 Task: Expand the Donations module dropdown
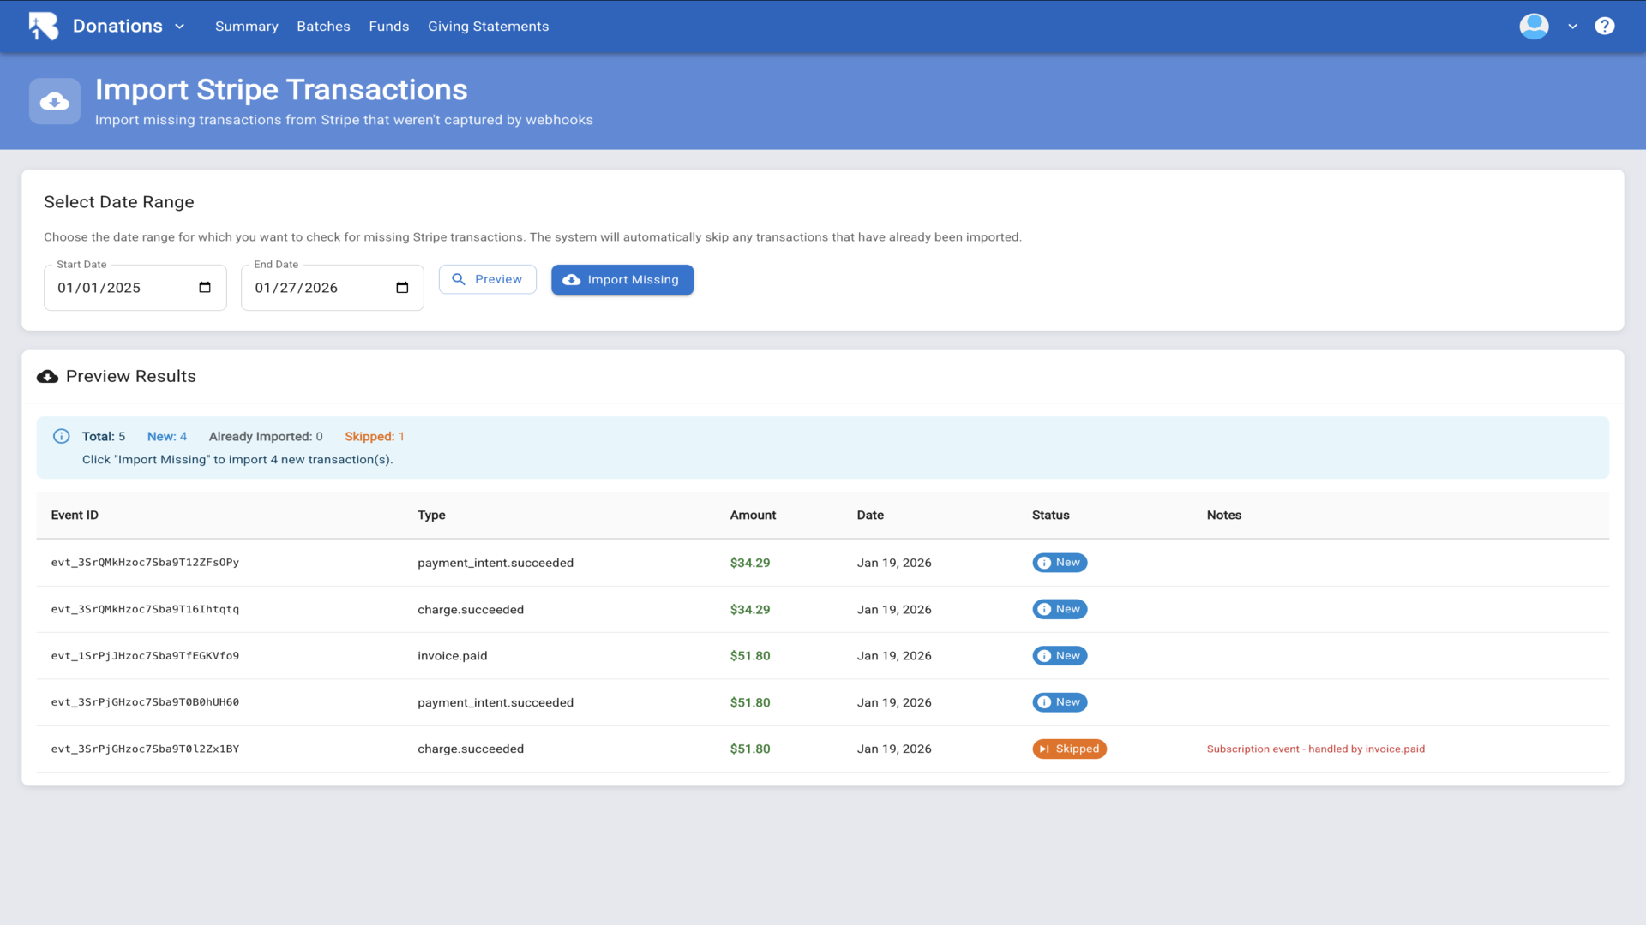click(179, 27)
